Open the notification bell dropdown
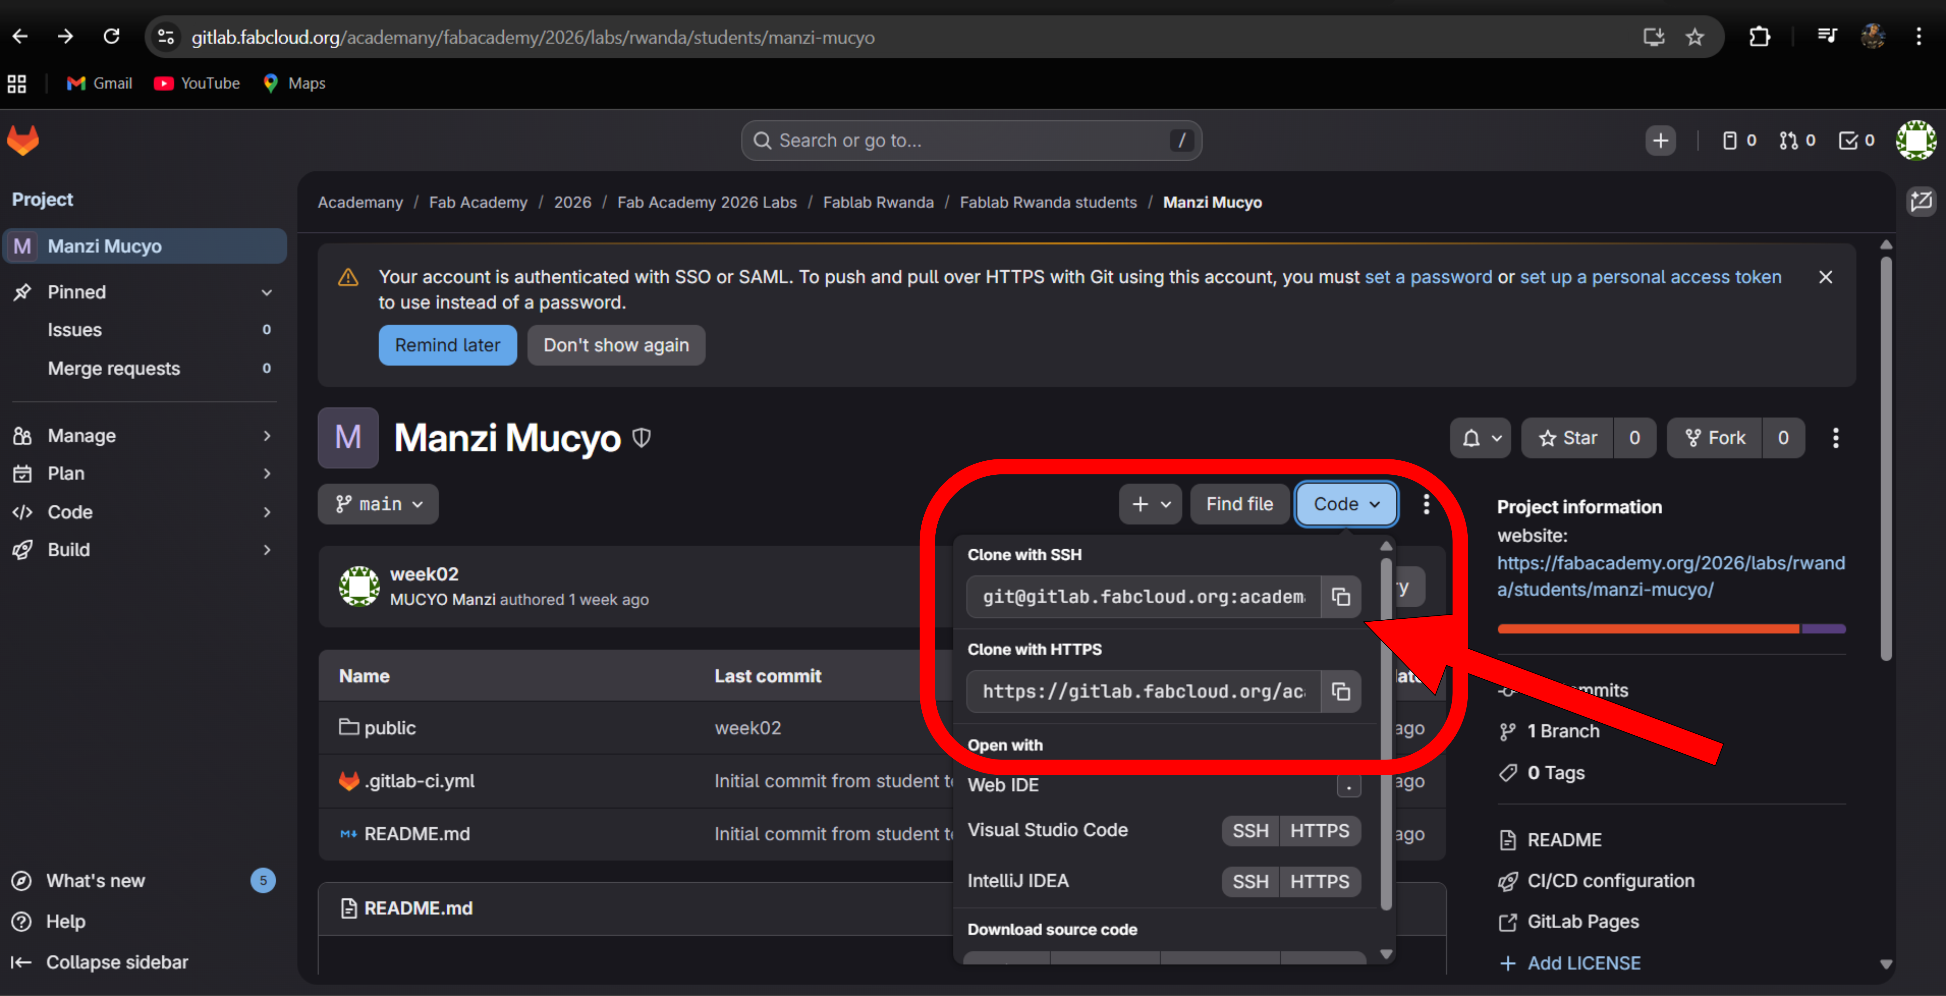This screenshot has height=996, width=1946. tap(1479, 438)
